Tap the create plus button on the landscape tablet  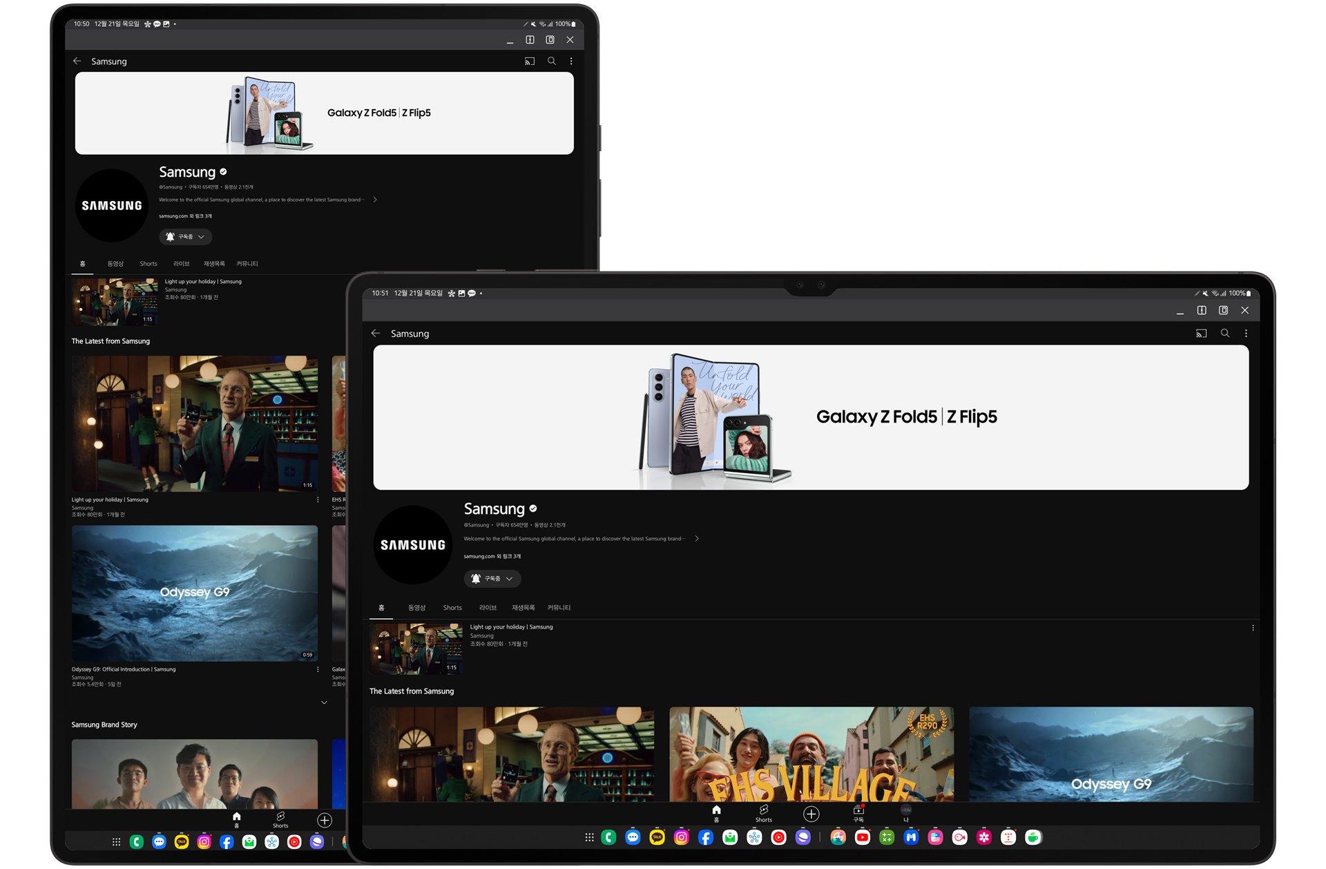811,814
